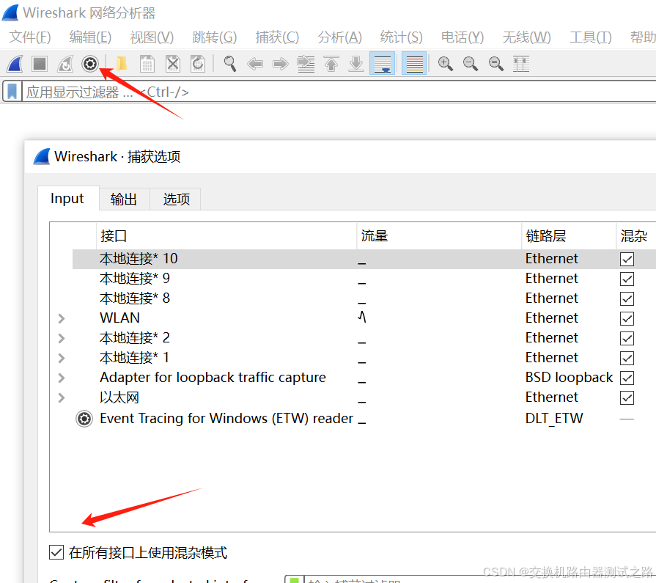656x583 pixels.
Task: Uncheck promiscuous for 本地连接* 10
Action: pos(627,259)
